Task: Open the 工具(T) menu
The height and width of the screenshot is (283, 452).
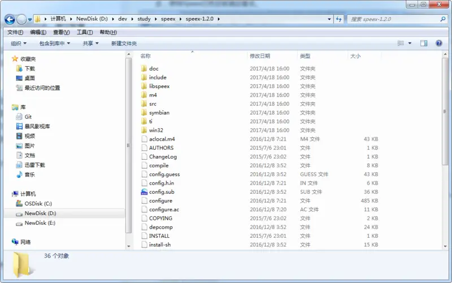Action: pos(84,32)
